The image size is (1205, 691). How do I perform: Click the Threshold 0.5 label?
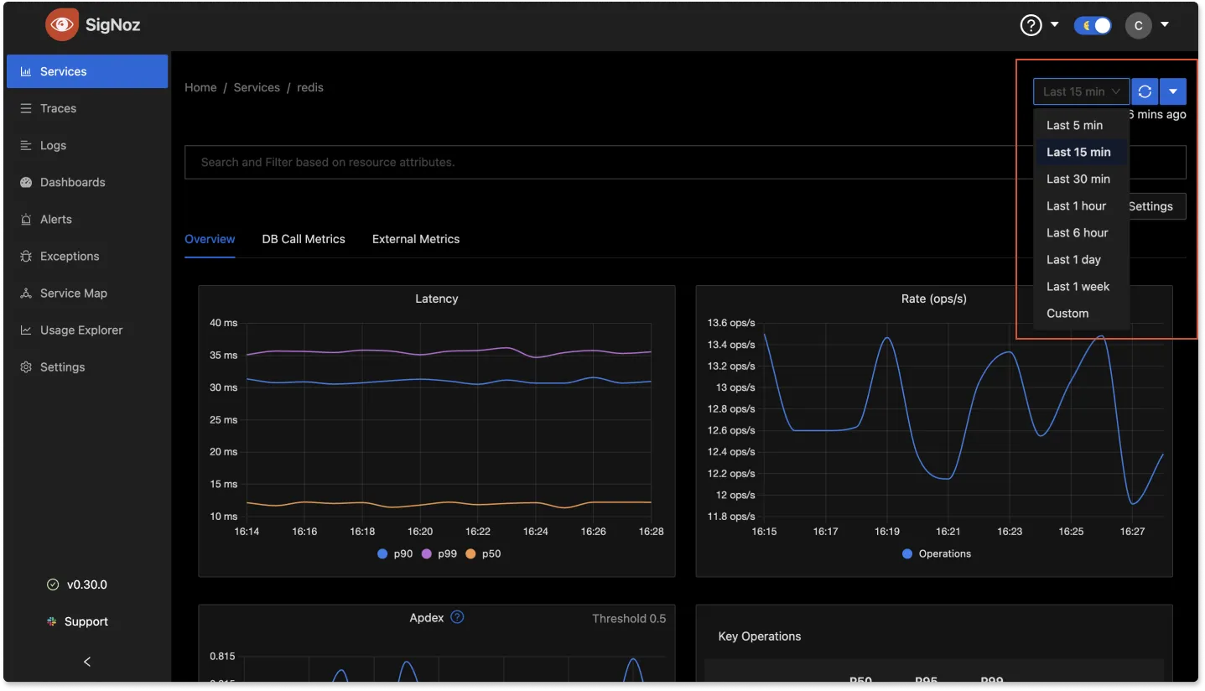tap(629, 619)
